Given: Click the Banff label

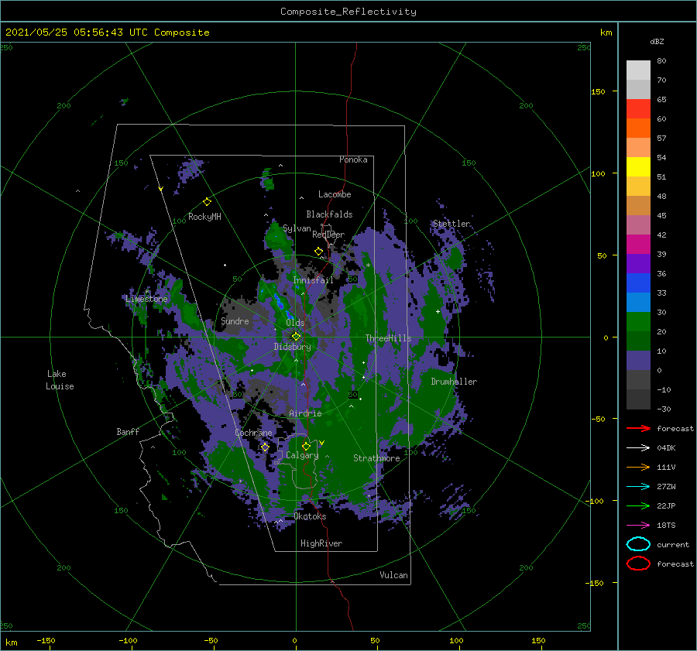Looking at the screenshot, I should [x=128, y=431].
